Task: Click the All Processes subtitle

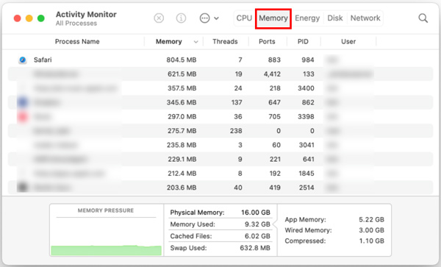Action: (76, 24)
